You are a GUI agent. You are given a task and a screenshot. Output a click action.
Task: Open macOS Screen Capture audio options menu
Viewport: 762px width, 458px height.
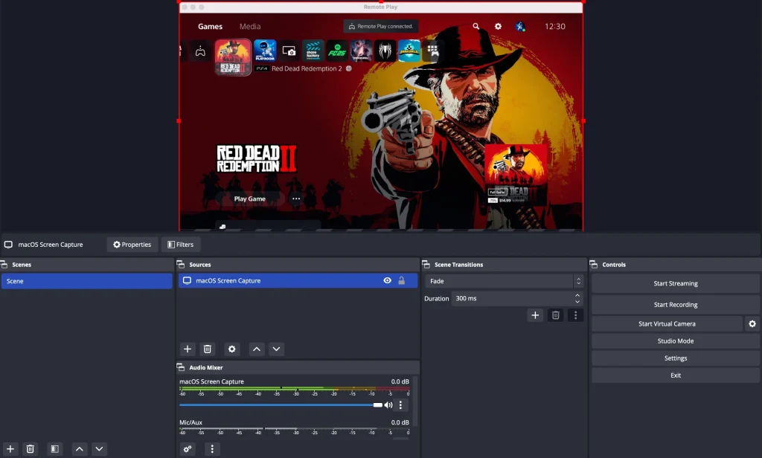tap(401, 405)
